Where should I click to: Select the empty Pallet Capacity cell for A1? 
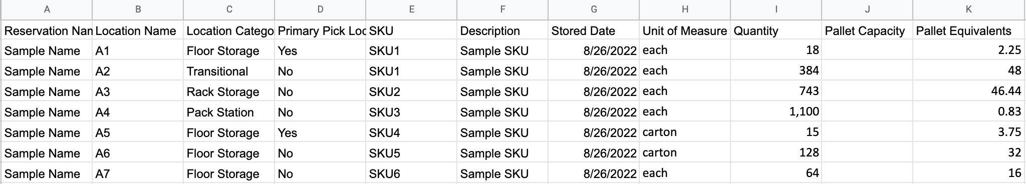[x=867, y=51]
